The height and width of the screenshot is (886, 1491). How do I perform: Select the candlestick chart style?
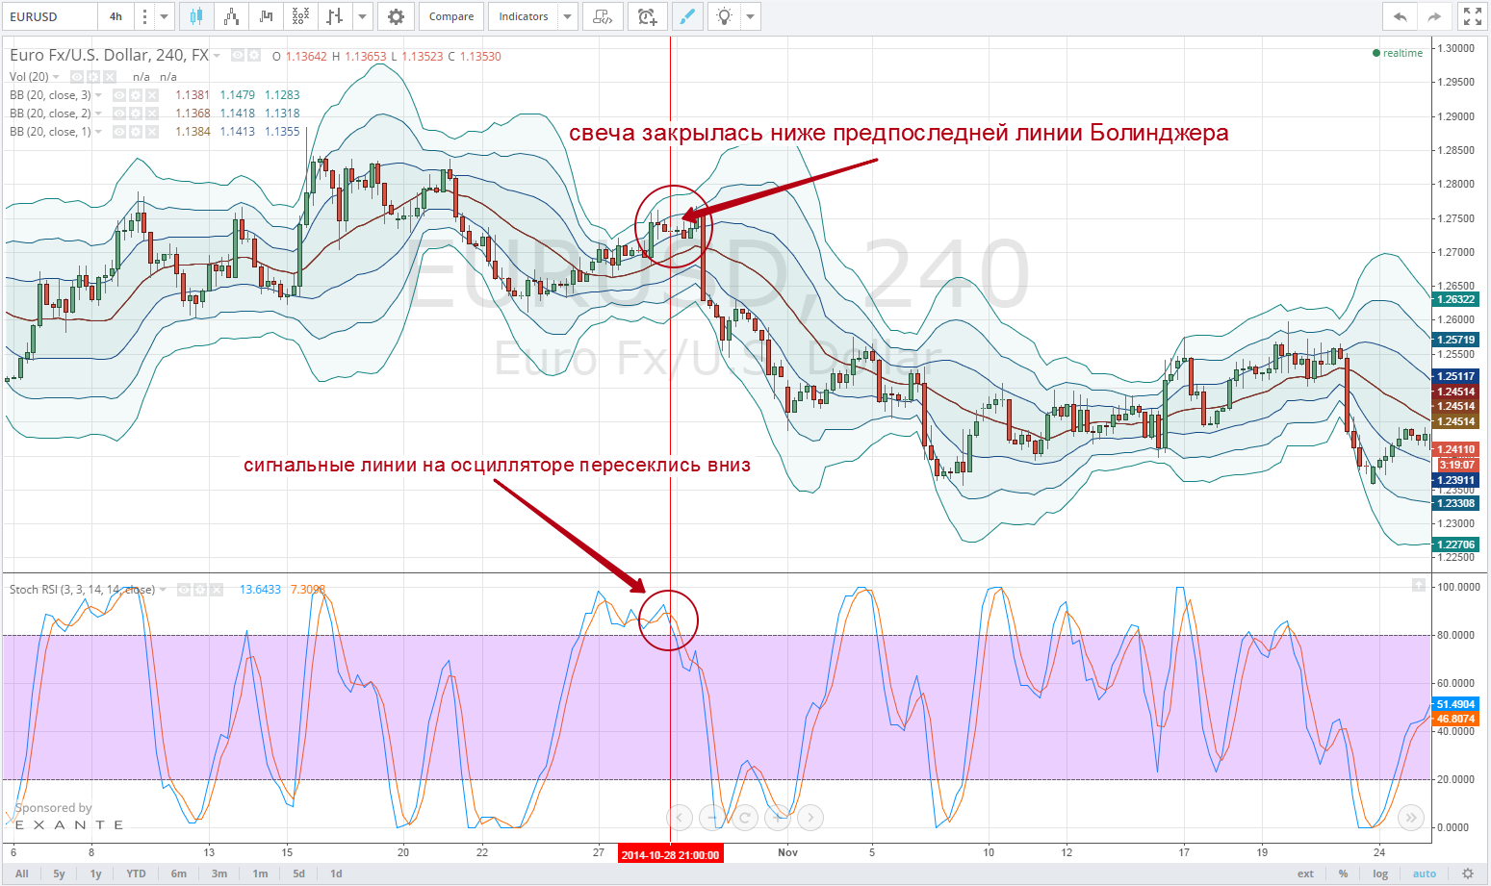[x=196, y=16]
